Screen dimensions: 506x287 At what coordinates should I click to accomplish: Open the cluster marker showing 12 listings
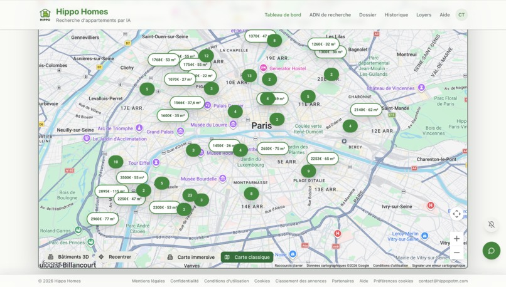206,56
